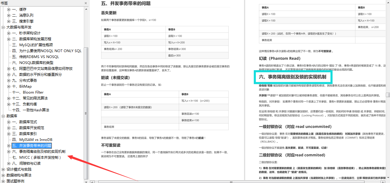Open bookmark 八、间隙锁与幻读

click(26, 163)
